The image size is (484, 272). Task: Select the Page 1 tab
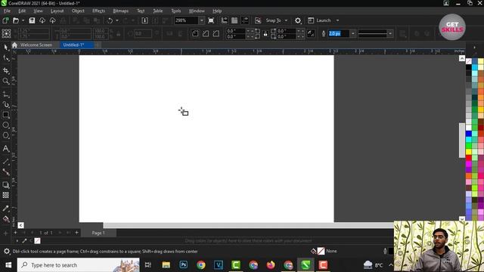click(98, 233)
